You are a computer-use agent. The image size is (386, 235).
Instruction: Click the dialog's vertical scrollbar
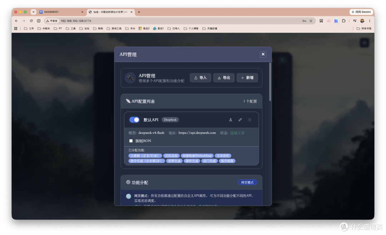pos(270,82)
